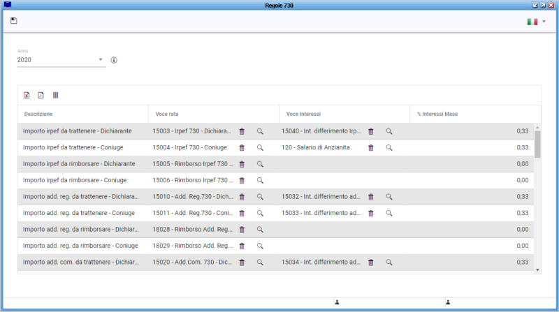Click the save icon in top toolbar
This screenshot has height=312, width=559.
tap(13, 21)
